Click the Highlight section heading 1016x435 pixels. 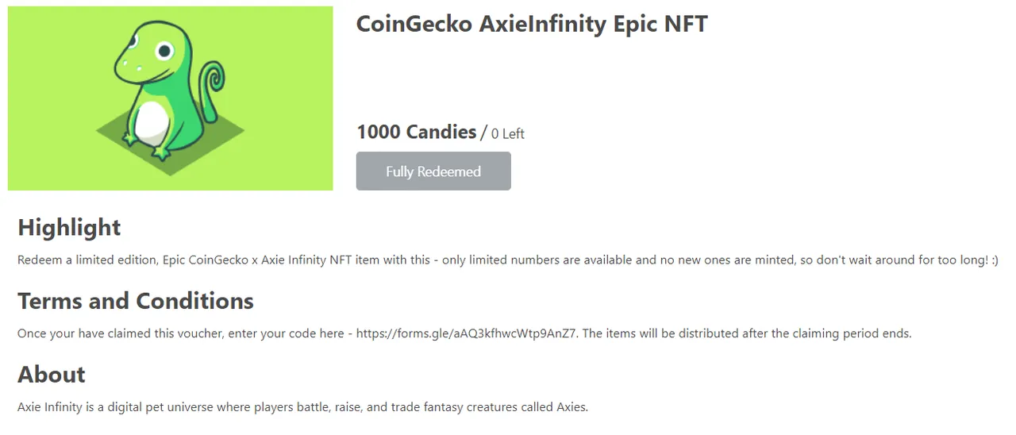click(x=69, y=227)
